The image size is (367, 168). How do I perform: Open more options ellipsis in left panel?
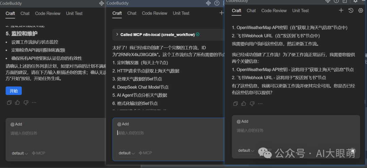(x=34, y=102)
